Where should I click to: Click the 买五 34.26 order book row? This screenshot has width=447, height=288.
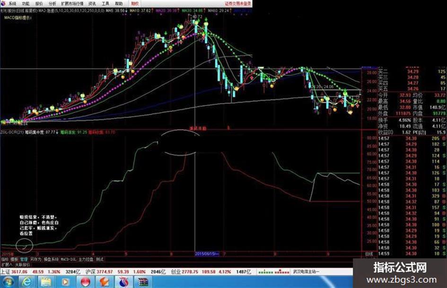412,89
